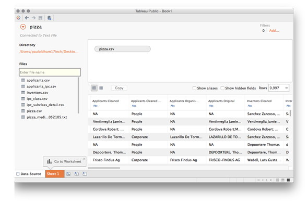Save workbook with the disk icon

[x=40, y=18]
